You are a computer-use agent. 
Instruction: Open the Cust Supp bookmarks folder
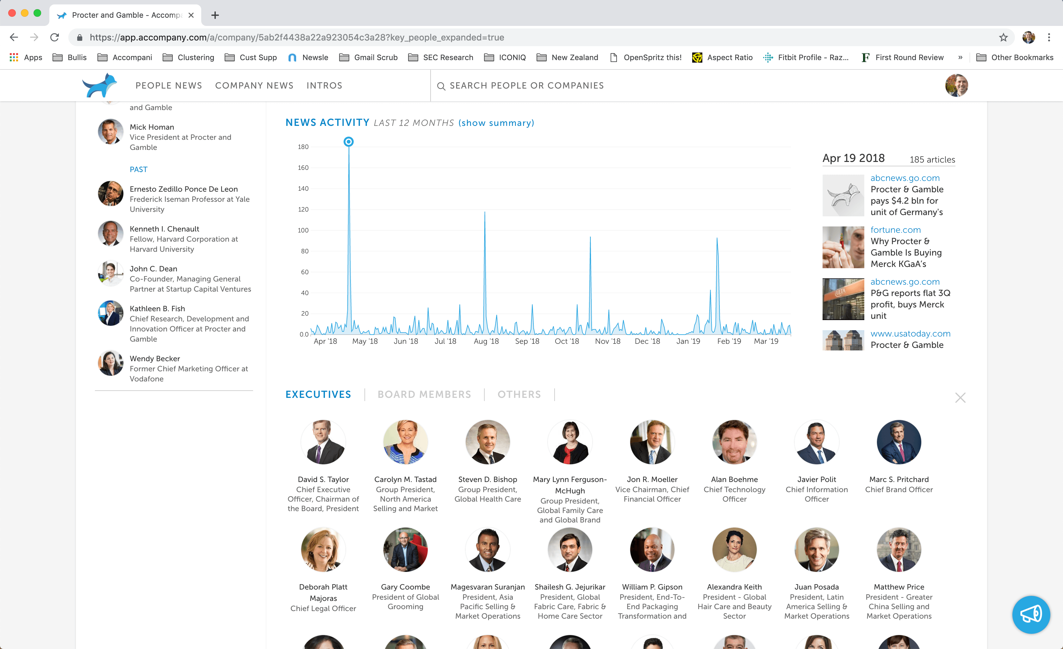tap(251, 57)
